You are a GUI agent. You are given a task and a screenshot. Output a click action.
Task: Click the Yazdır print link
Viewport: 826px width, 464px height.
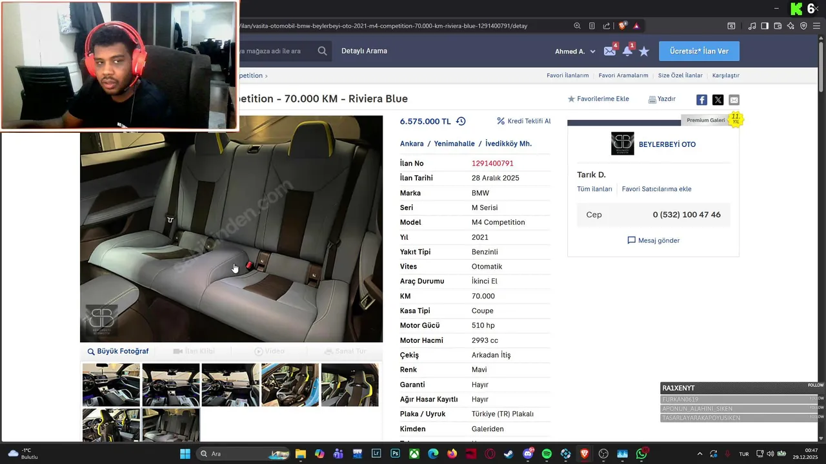pyautogui.click(x=662, y=99)
